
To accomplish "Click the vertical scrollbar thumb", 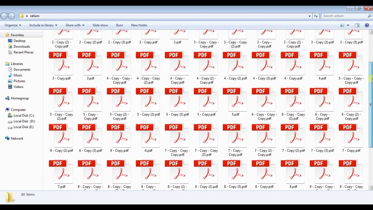I will tap(371, 104).
